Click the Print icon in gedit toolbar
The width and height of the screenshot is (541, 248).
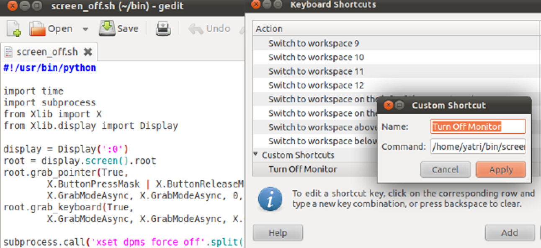(x=163, y=29)
